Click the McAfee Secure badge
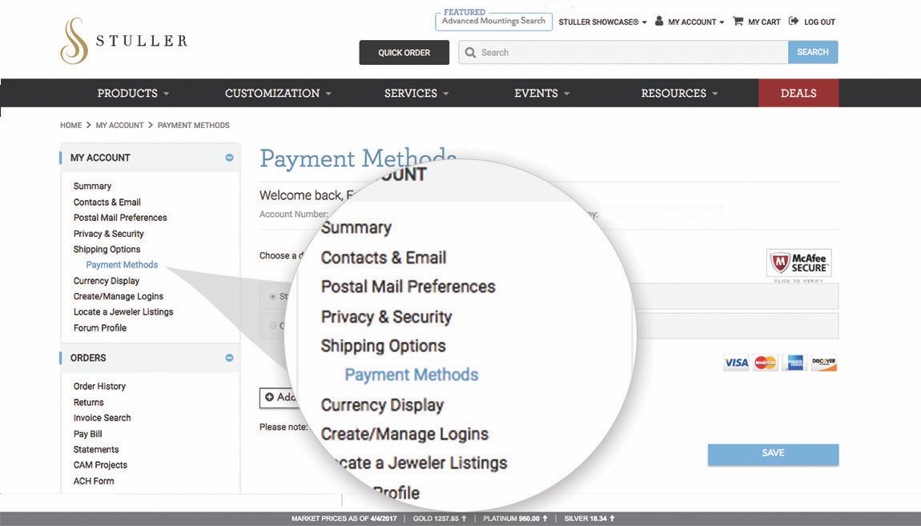Viewport: 921px width, 526px height. [x=798, y=263]
